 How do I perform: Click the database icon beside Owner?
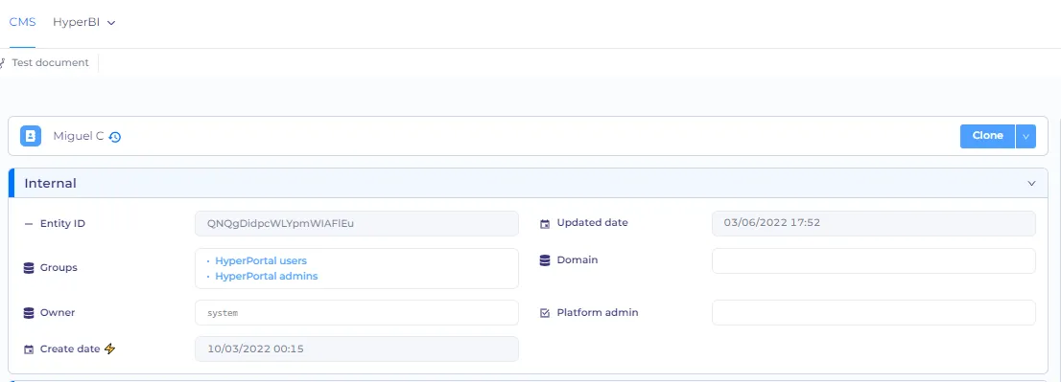point(29,313)
